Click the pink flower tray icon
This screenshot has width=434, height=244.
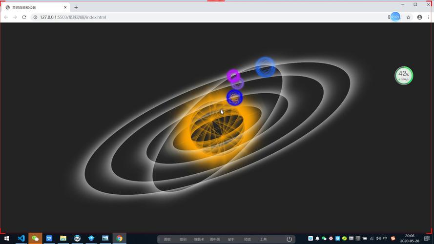pos(331,239)
